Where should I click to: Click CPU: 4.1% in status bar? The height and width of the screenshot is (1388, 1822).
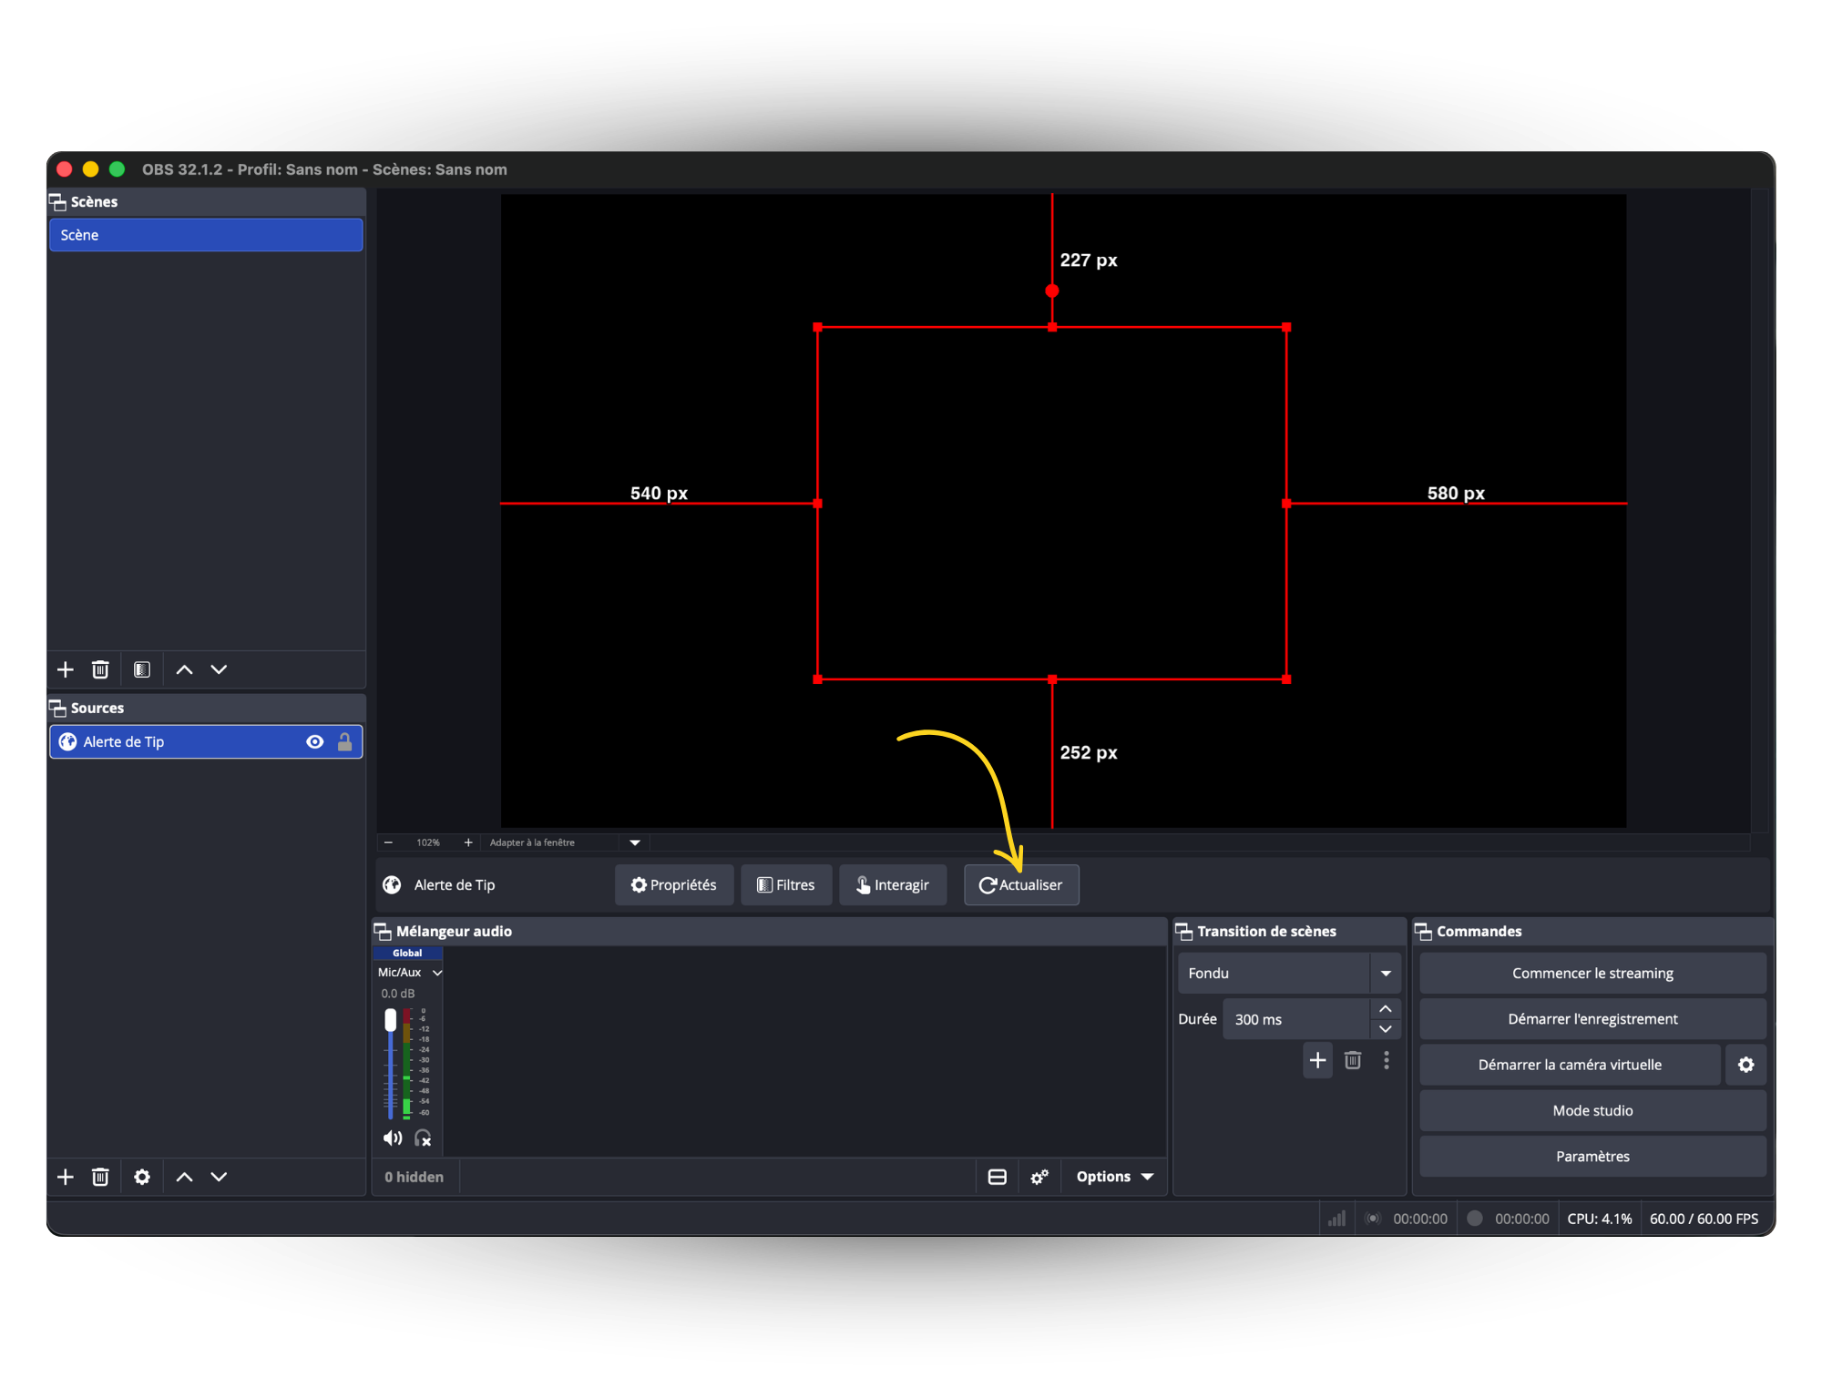coord(1599,1219)
